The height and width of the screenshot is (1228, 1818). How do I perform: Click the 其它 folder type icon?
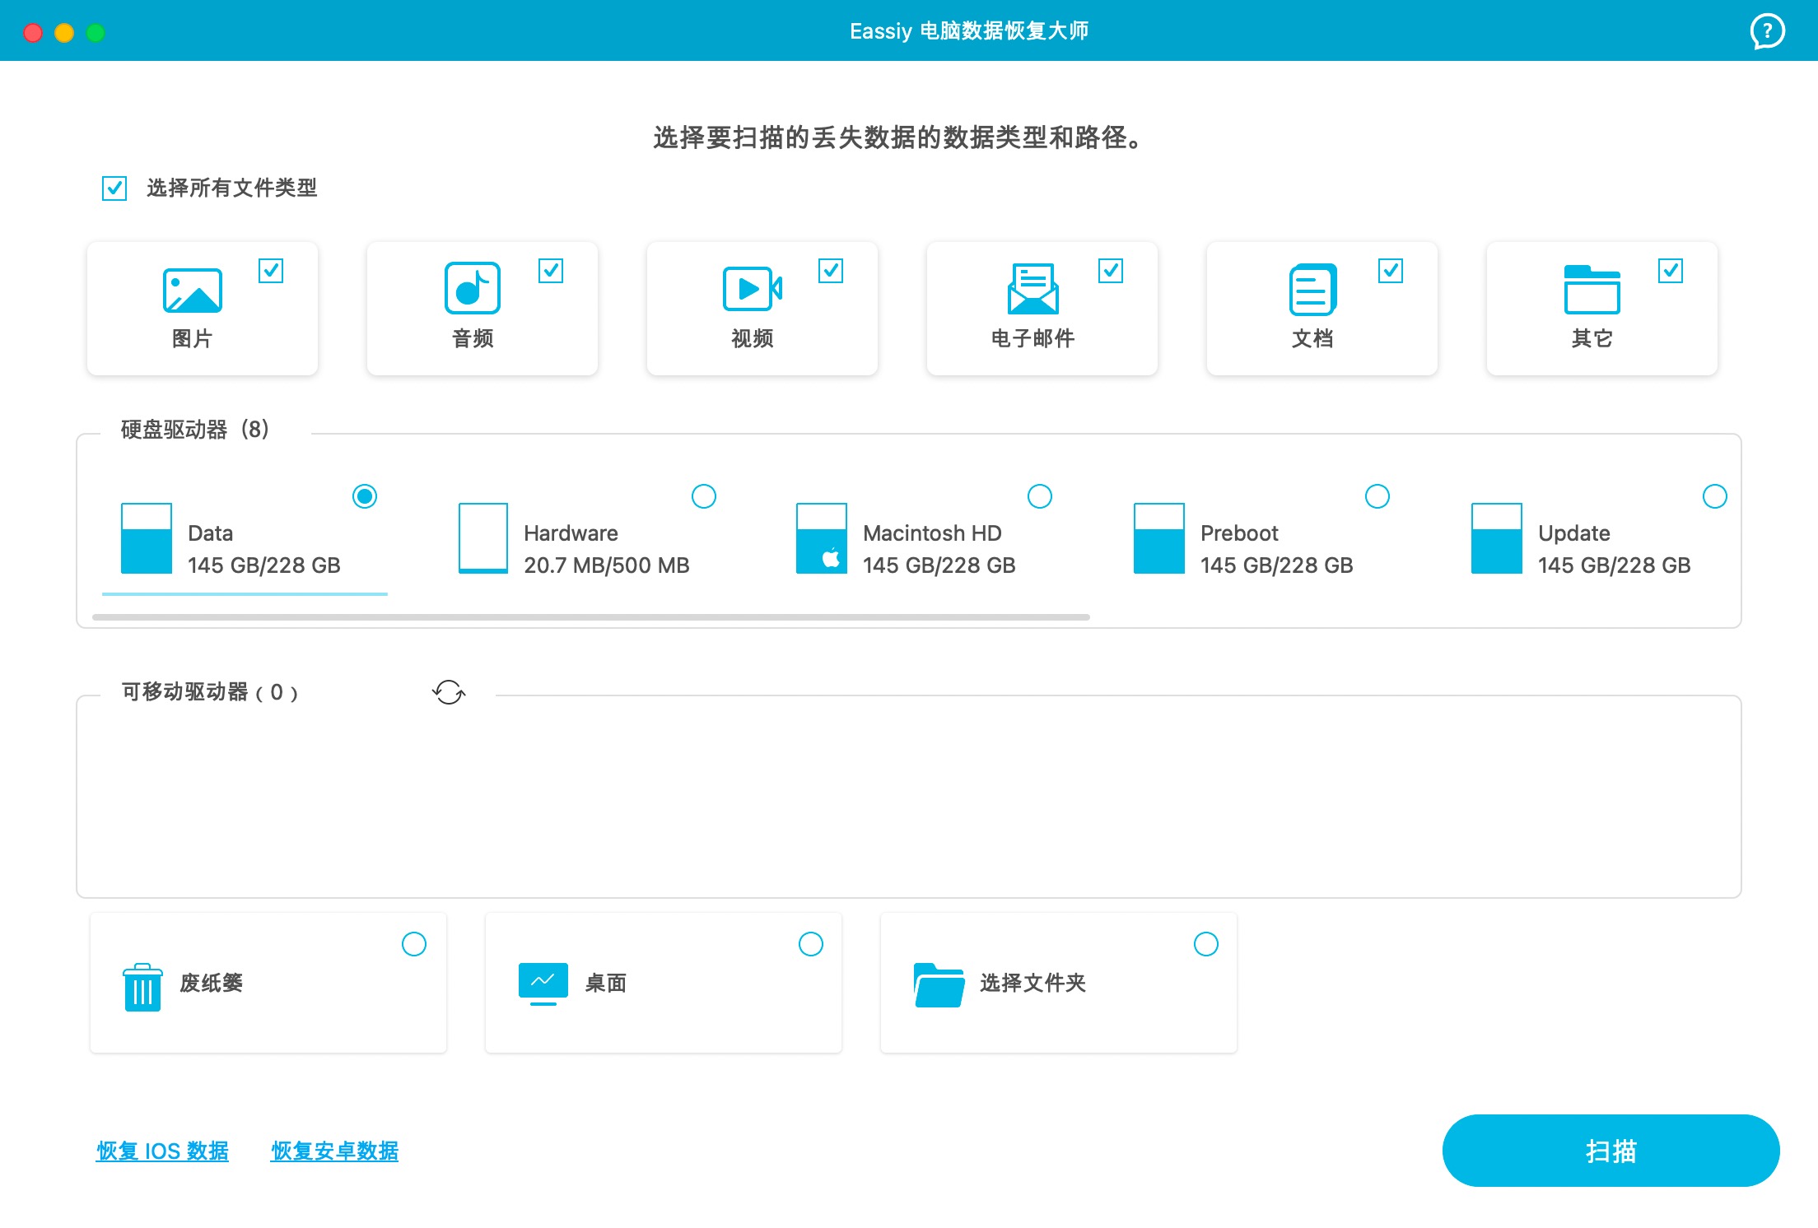[1592, 289]
